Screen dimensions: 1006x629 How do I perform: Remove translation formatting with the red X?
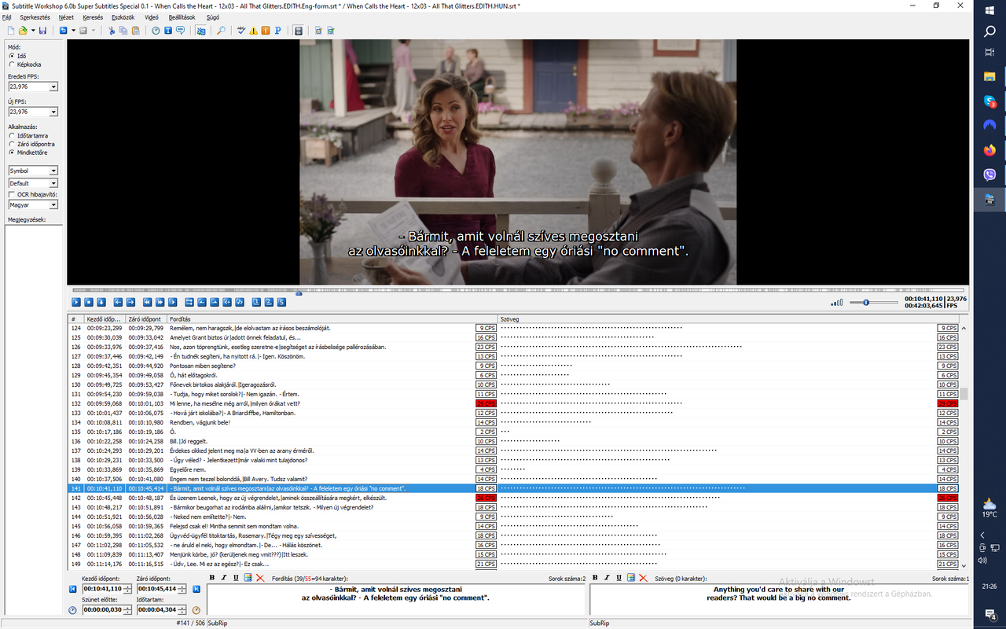click(259, 578)
